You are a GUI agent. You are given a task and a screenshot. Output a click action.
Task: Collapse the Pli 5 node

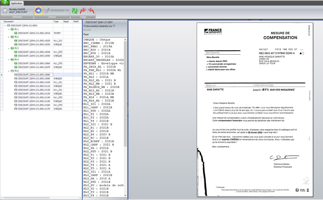(9, 71)
